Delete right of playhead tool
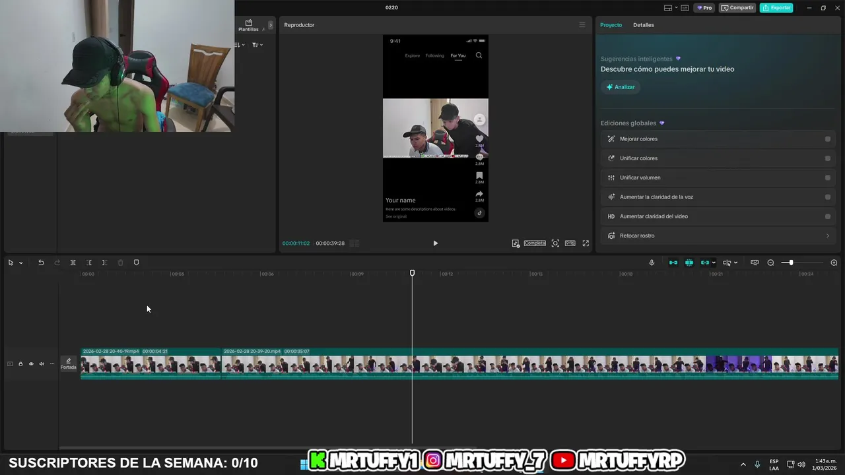 click(104, 263)
